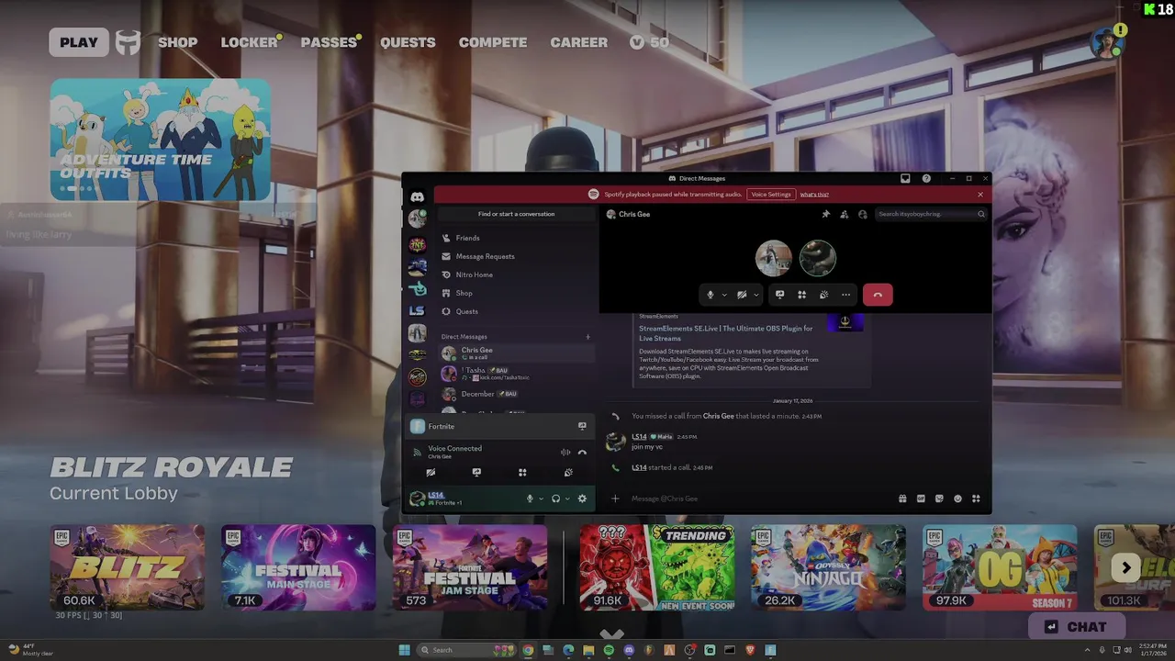Open soundboard from the voice panel
The image size is (1175, 661).
(568, 473)
